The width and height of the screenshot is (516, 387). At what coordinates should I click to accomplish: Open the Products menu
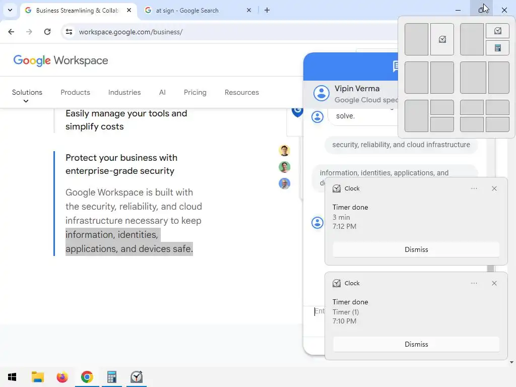tap(76, 93)
